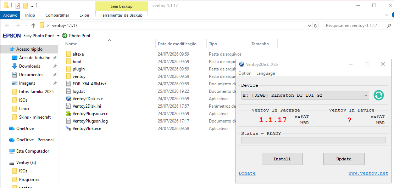Screen dimensions: 394x188
Task: Click the Ventoy2Disk status progress bar
Action: pyautogui.click(x=313, y=140)
